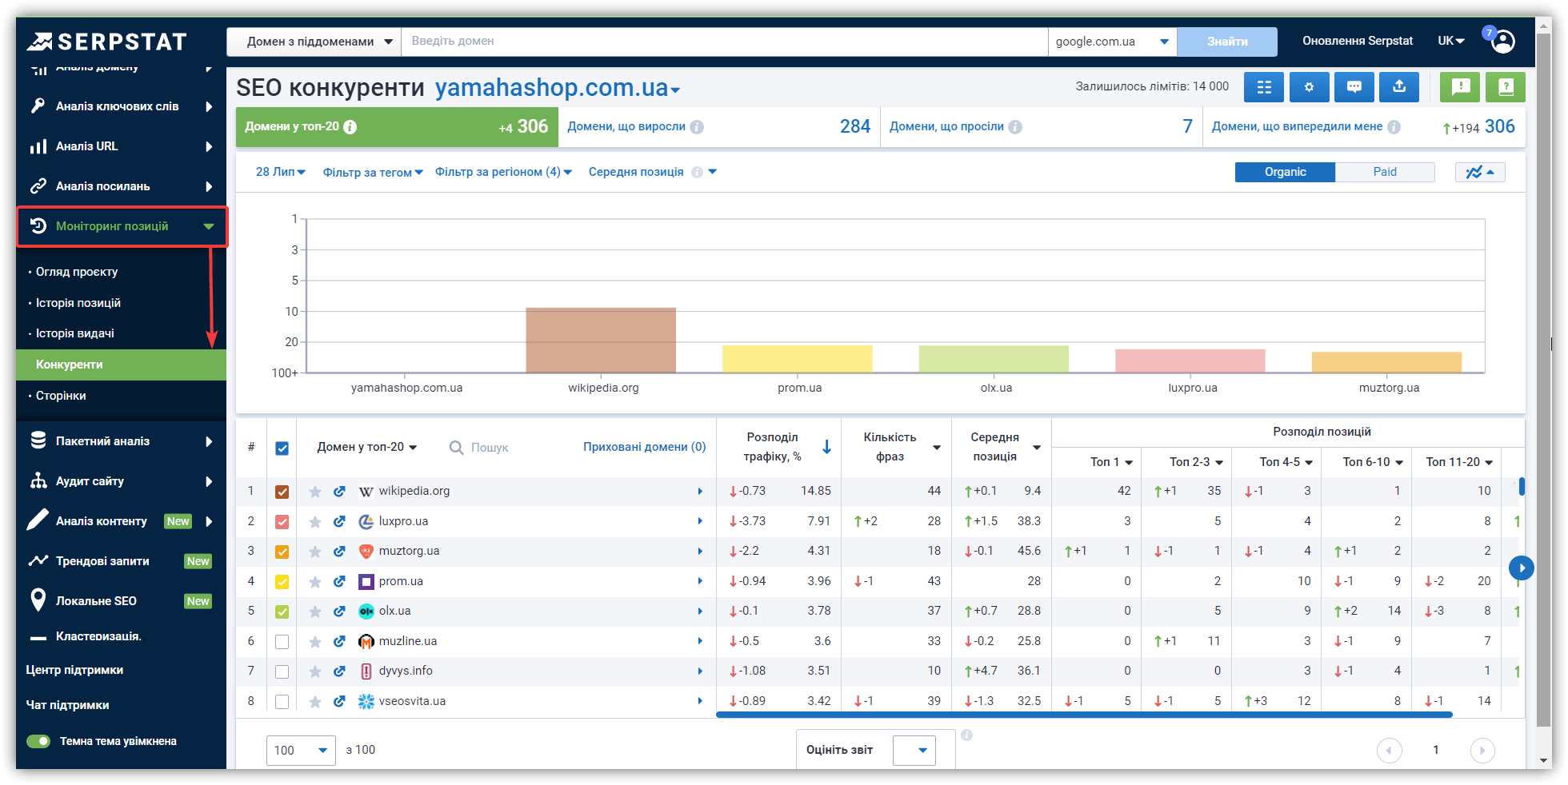Check the muzline.ua row checkbox
Screen dimensions: 1568x785
pyautogui.click(x=282, y=642)
